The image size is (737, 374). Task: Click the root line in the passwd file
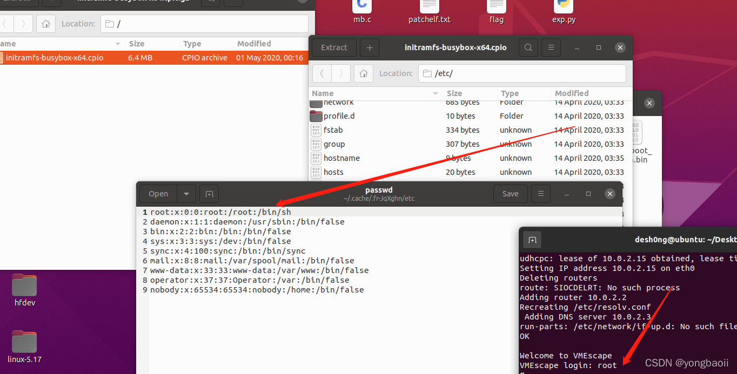coord(220,212)
